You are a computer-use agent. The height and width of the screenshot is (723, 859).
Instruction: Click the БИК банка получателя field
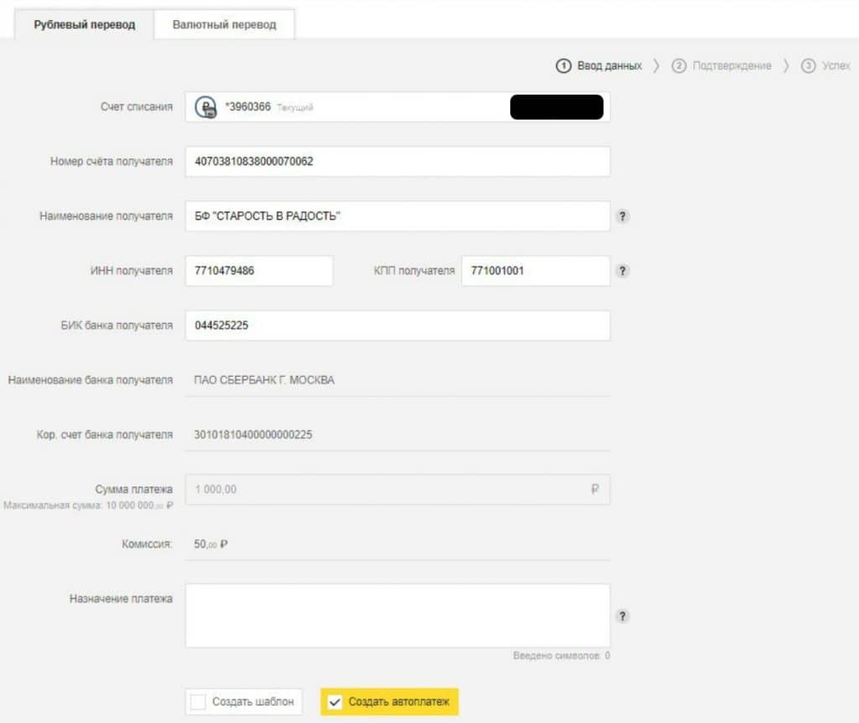pos(397,326)
